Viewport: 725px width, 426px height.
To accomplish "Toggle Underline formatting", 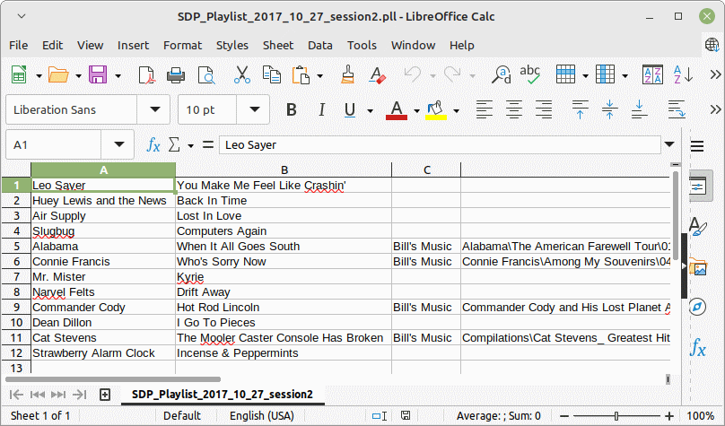I will coord(350,110).
